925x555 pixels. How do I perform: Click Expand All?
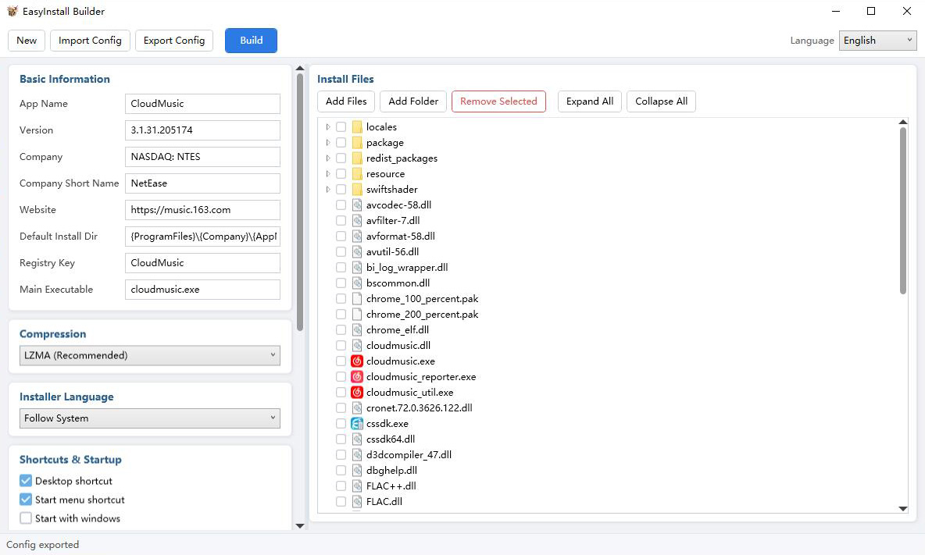click(x=590, y=101)
